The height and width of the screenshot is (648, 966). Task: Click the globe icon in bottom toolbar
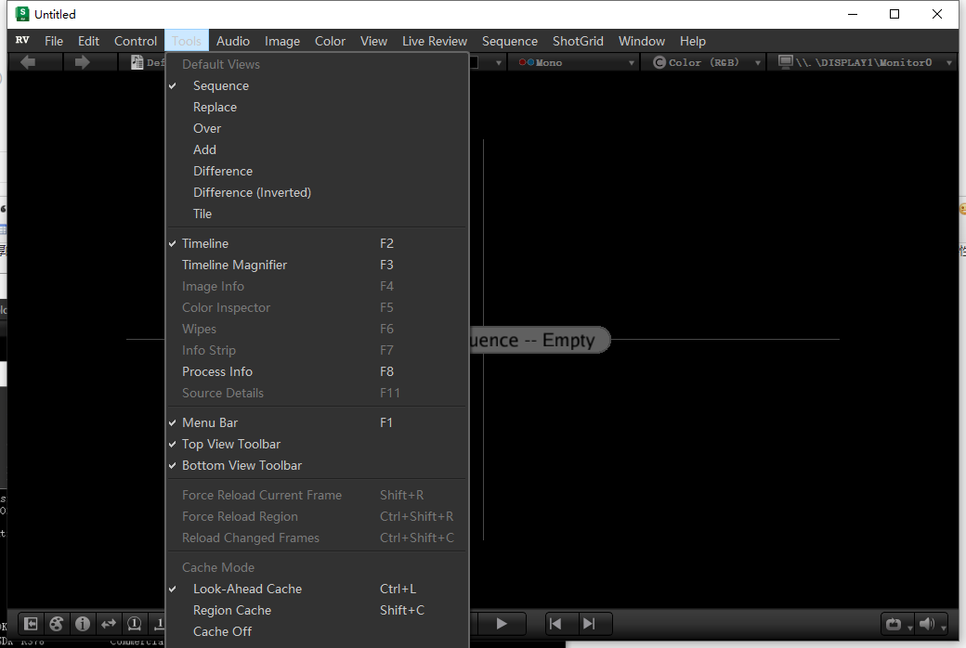pyautogui.click(x=56, y=624)
